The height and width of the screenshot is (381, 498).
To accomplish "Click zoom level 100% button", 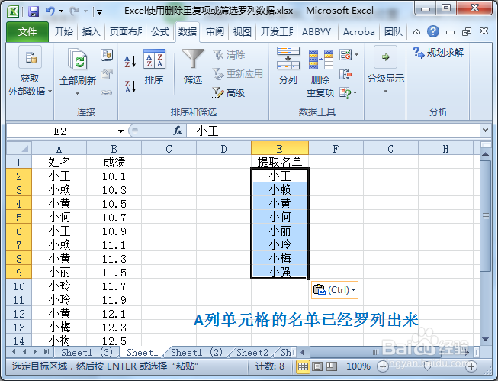I will [x=358, y=366].
